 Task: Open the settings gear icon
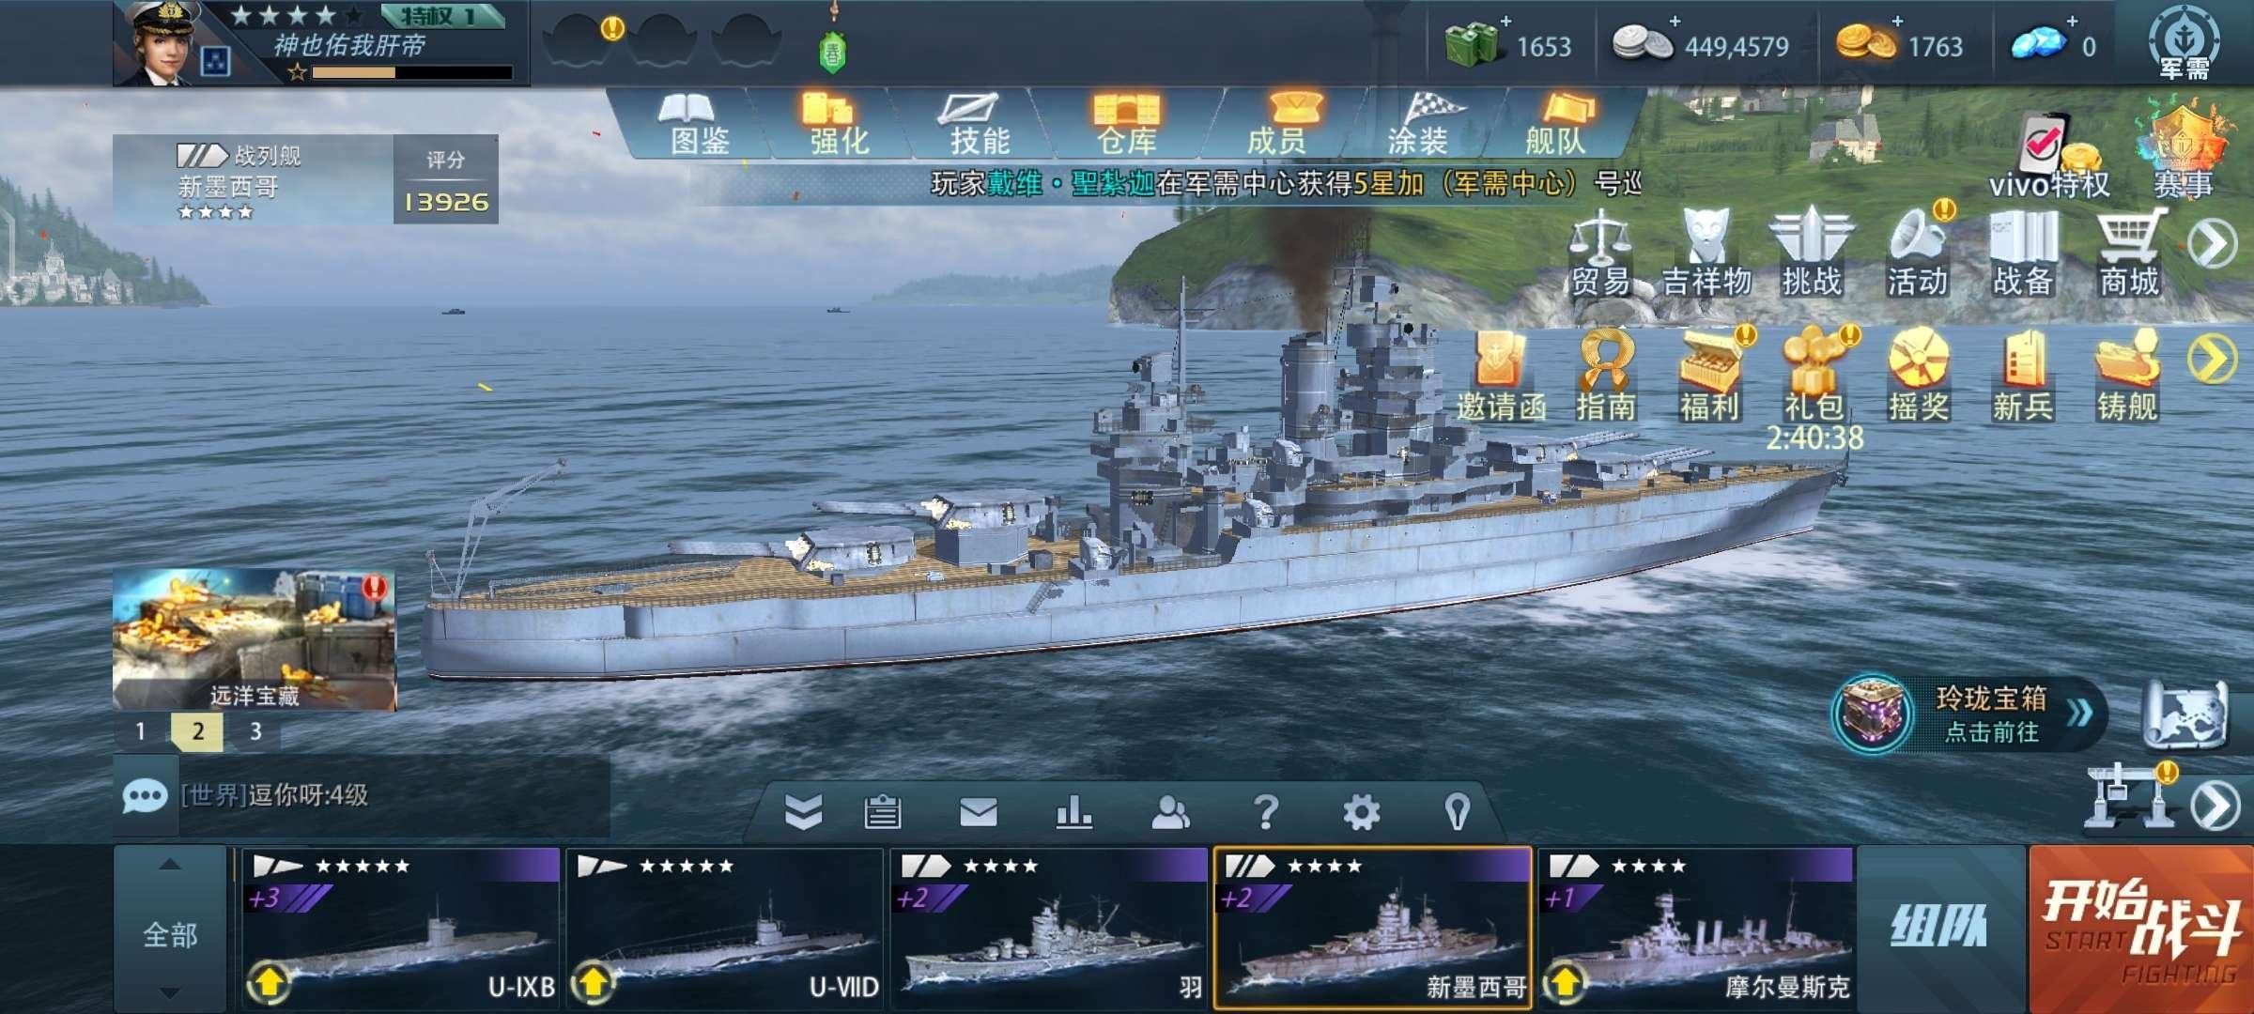point(1361,811)
